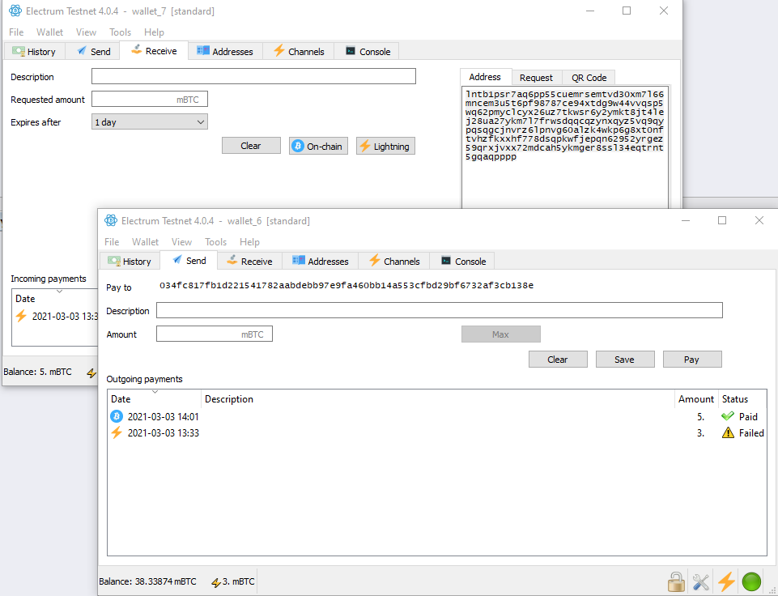Viewport: 778px width, 596px height.
Task: Expand the Expires after dropdown
Action: [149, 121]
